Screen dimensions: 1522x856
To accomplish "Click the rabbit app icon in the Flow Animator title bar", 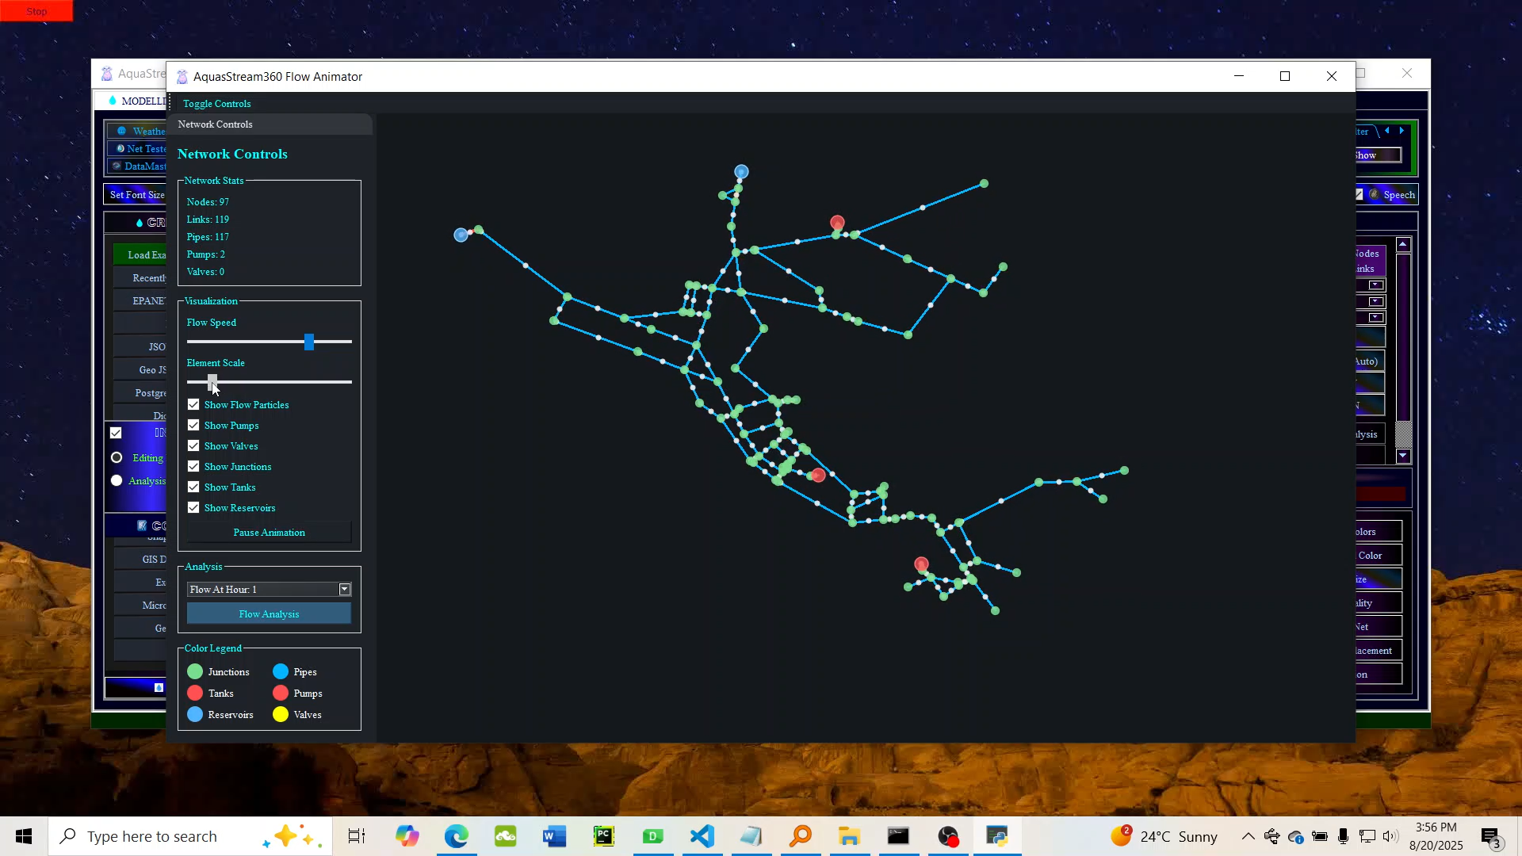I will (x=182, y=76).
